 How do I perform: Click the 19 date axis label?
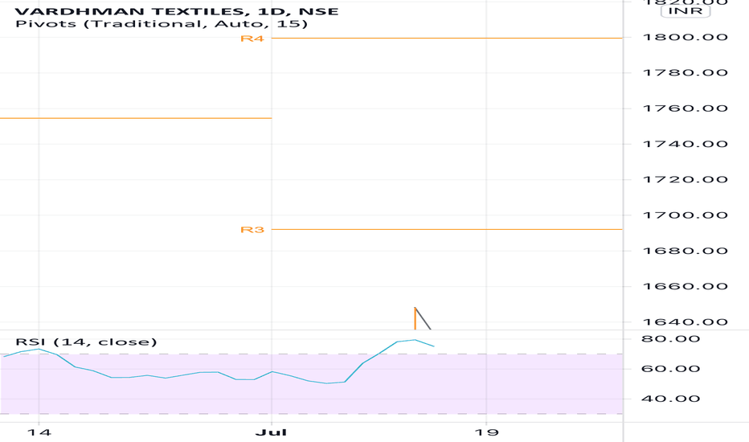(486, 432)
